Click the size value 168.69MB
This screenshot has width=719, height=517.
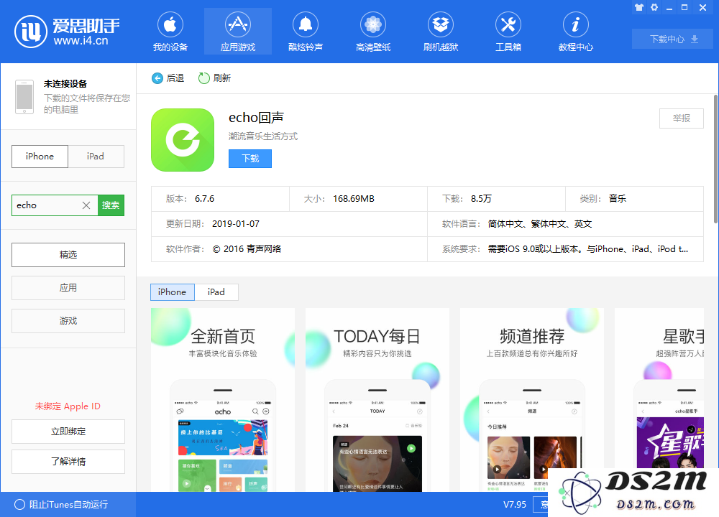click(x=354, y=199)
